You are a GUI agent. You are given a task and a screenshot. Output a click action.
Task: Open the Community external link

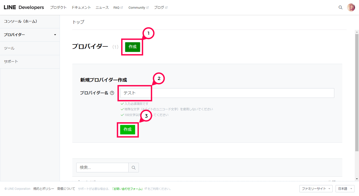(x=139, y=8)
